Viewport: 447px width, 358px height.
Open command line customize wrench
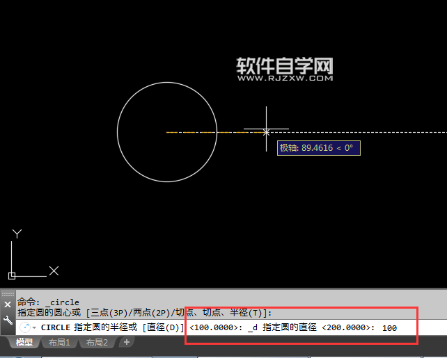[x=8, y=320]
